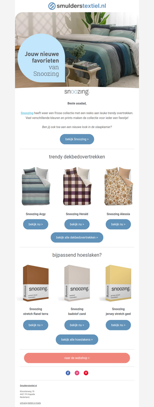Open the Smulderstextiel.nl footer link
This screenshot has width=154, height=407.
tap(28, 386)
